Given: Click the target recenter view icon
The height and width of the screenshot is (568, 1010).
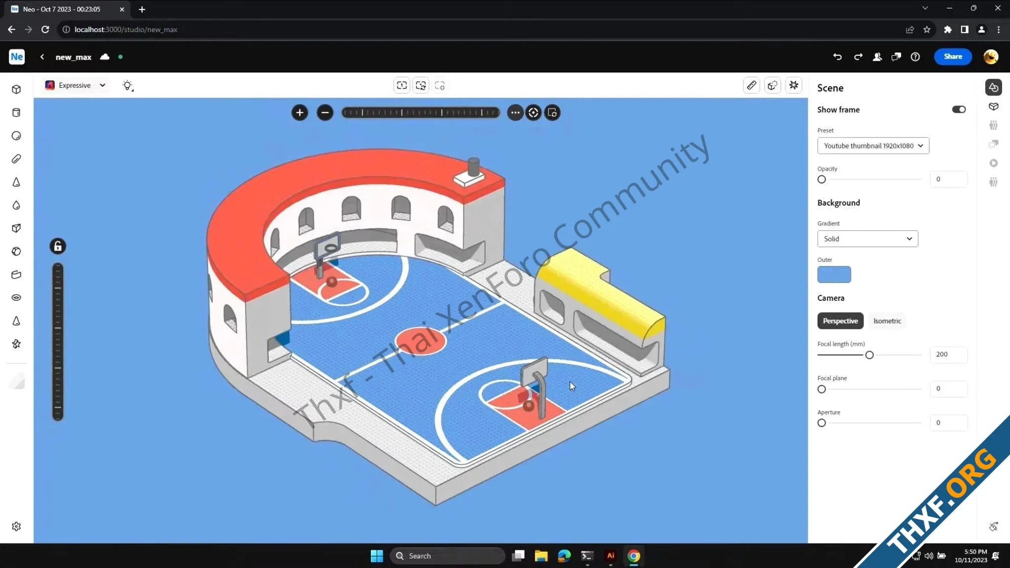Looking at the screenshot, I should pos(533,112).
